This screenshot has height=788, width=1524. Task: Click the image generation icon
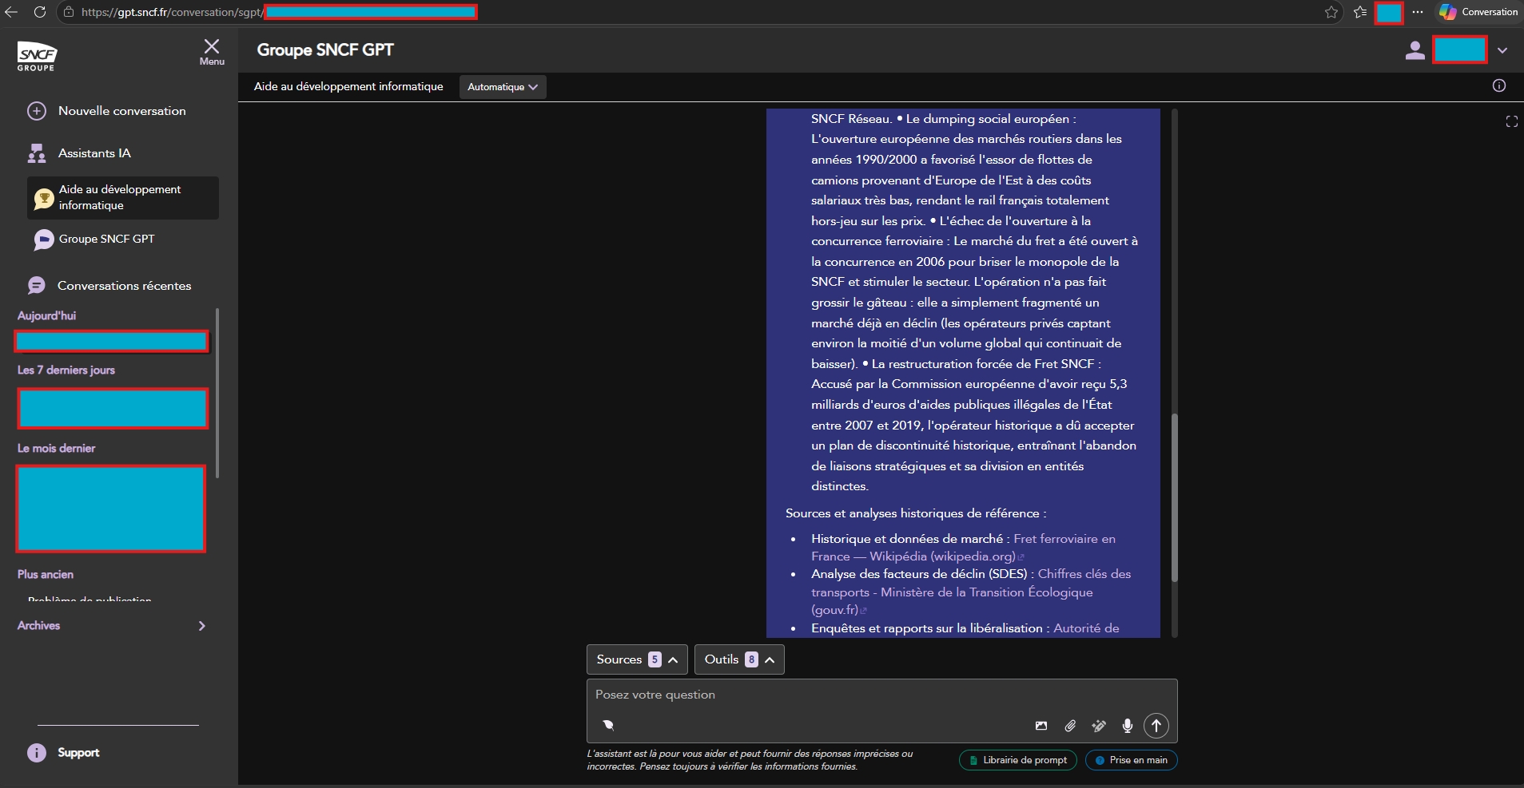[x=1041, y=726]
